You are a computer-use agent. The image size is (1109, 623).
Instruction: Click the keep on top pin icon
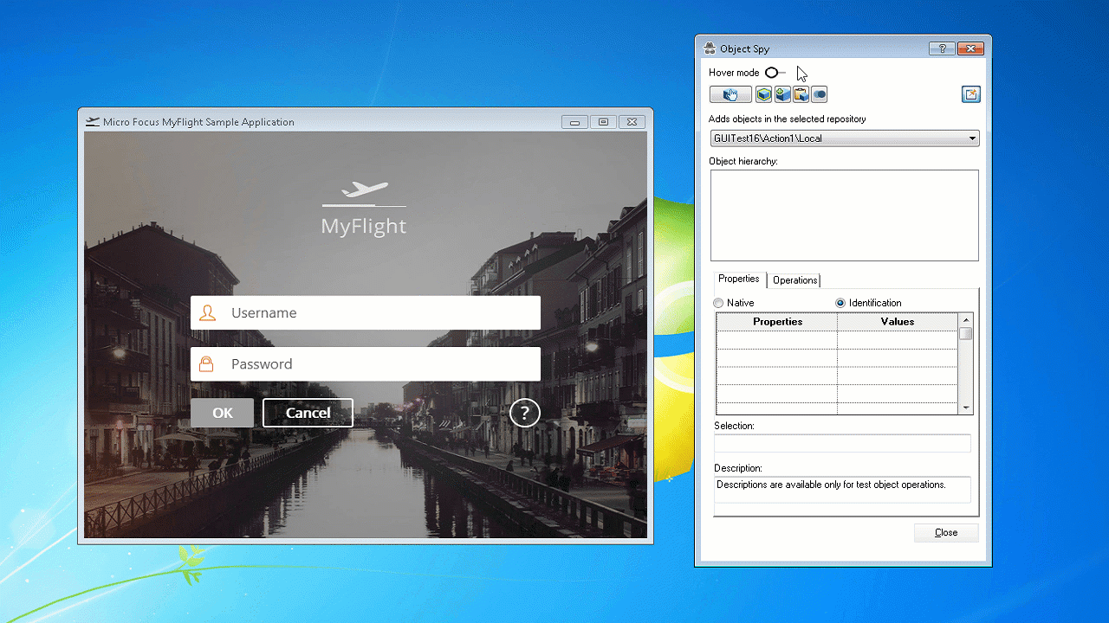point(970,94)
